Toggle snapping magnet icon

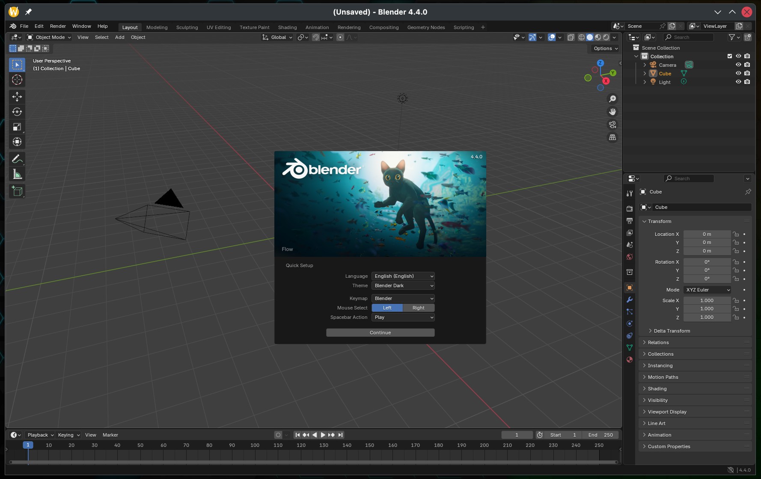(316, 37)
